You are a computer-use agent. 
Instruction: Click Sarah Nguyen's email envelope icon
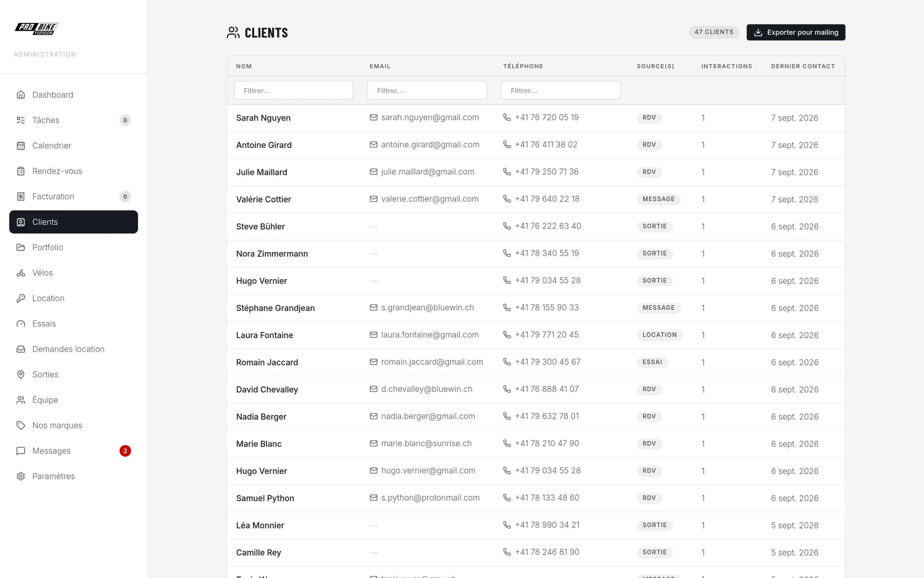373,117
